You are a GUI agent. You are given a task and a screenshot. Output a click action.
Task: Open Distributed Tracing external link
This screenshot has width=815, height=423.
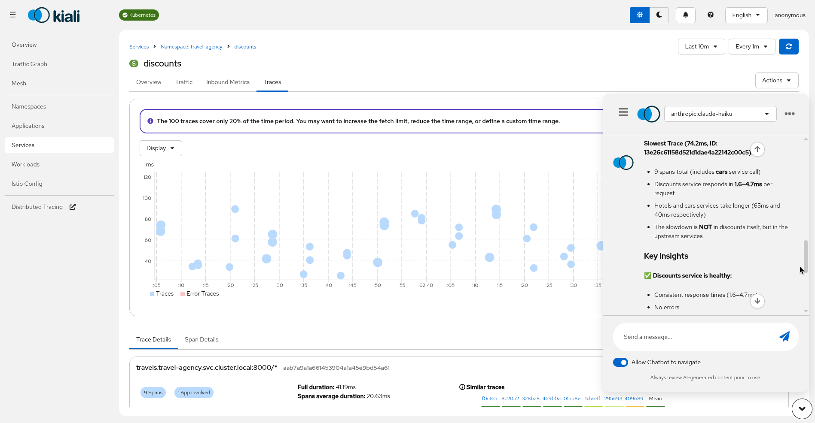pos(43,207)
